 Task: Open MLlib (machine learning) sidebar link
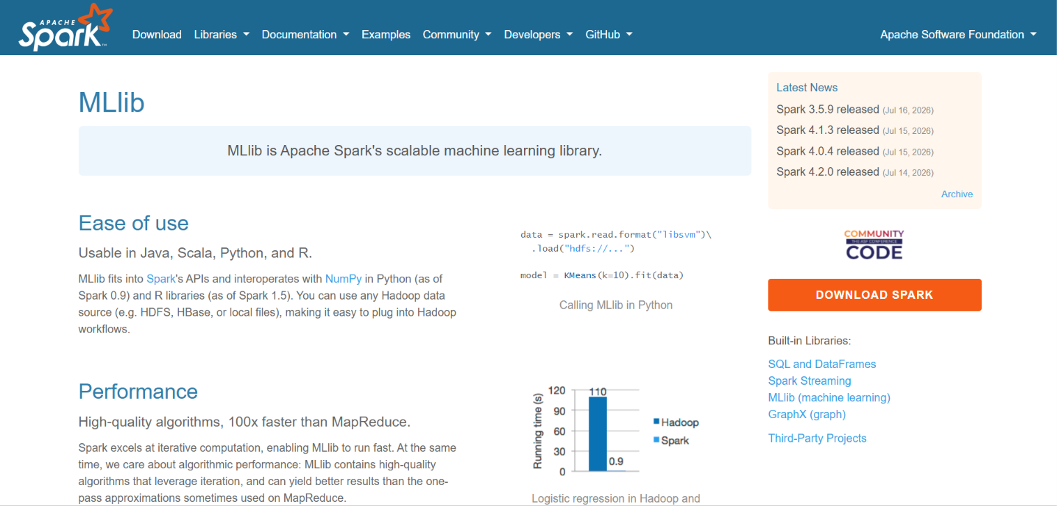(x=829, y=397)
